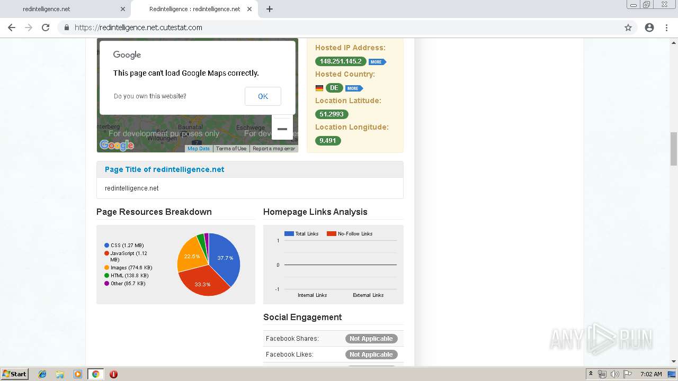Screen dimensions: 678x381
Task: Click the German flag icon
Action: pyautogui.click(x=319, y=88)
